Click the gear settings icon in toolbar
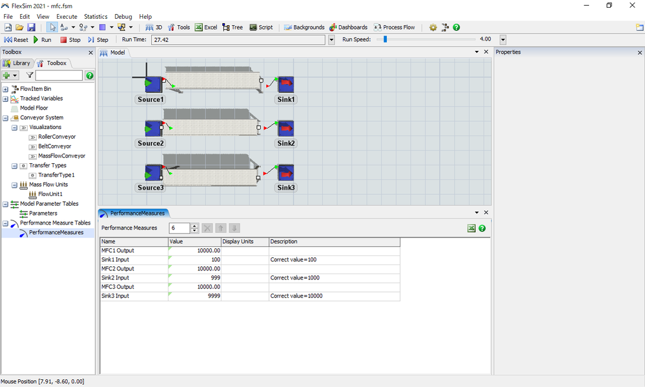645x387 pixels. pos(433,27)
